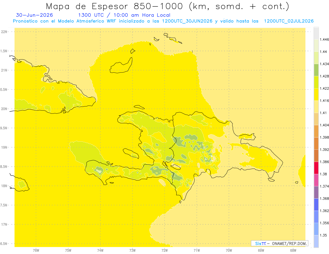The image size is (329, 254).
Task: Click legend value "1.362"
Action: click(324, 211)
